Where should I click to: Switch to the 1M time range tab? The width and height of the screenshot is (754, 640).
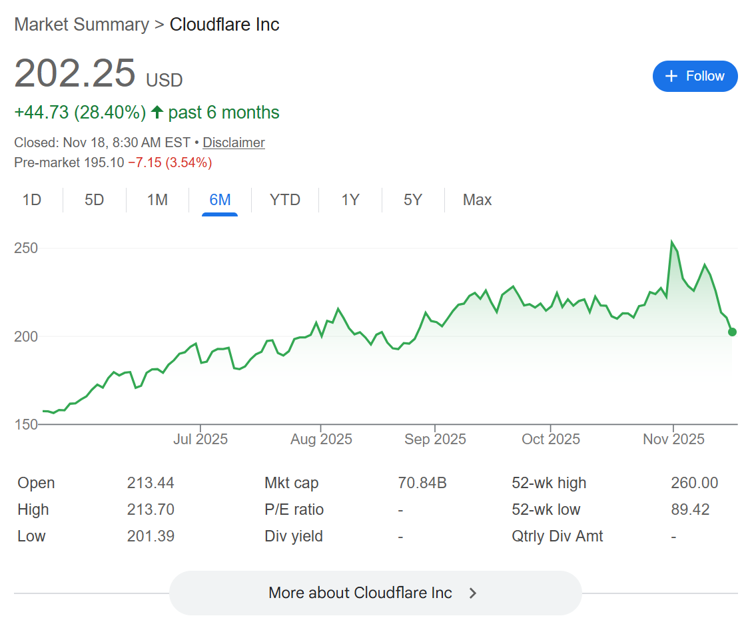157,200
